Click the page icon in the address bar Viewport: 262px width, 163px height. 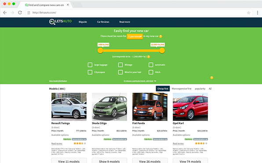click(x=29, y=13)
